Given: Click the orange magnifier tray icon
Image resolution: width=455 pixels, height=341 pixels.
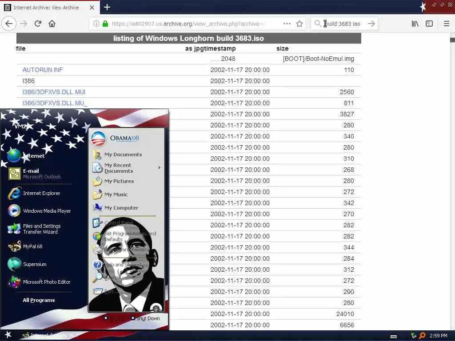Looking at the screenshot, I should tap(422, 336).
